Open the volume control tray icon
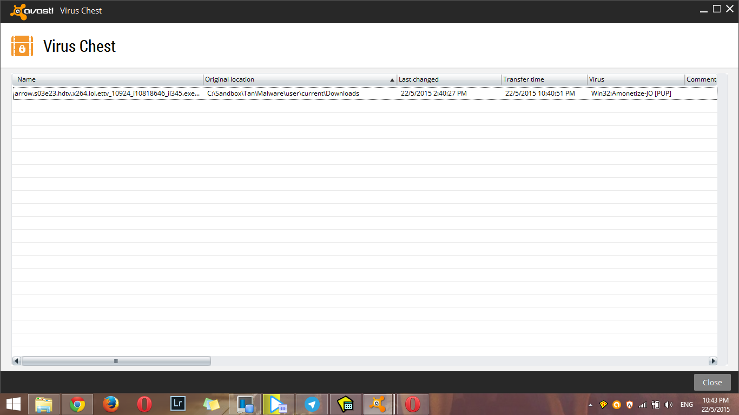739x415 pixels. [669, 404]
